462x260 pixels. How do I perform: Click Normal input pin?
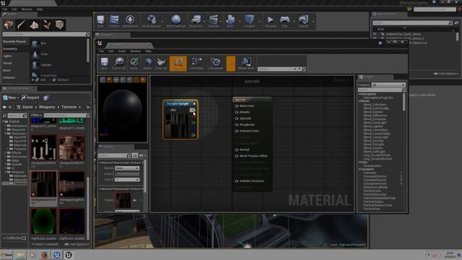(x=237, y=149)
